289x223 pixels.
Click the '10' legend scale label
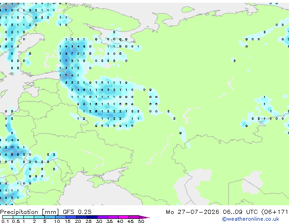[x=57, y=221]
